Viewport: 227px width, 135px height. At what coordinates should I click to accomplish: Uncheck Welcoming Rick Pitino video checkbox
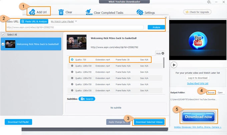pyautogui.click(x=3, y=44)
